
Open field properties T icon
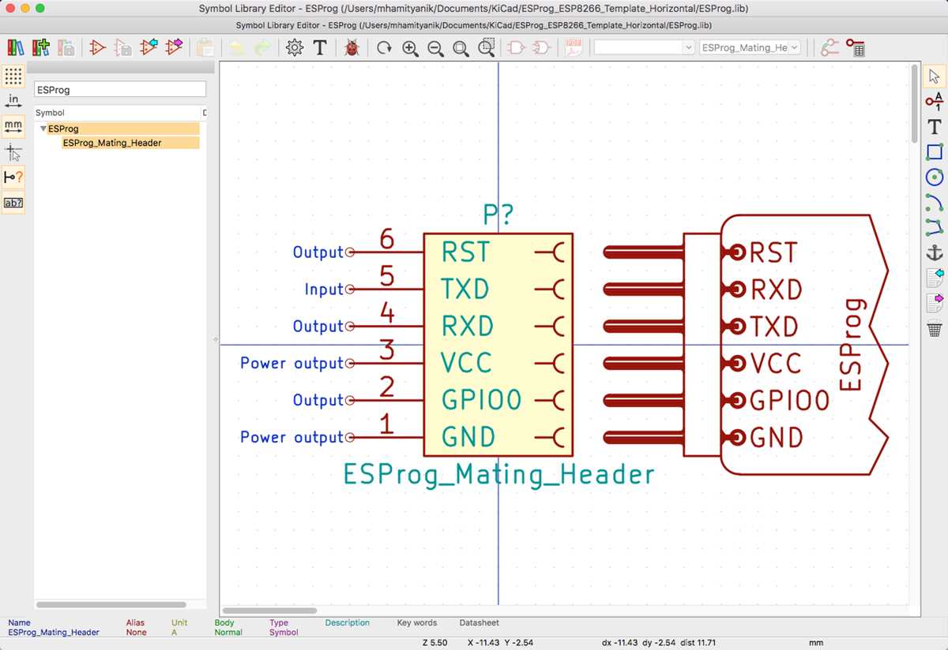pyautogui.click(x=320, y=47)
